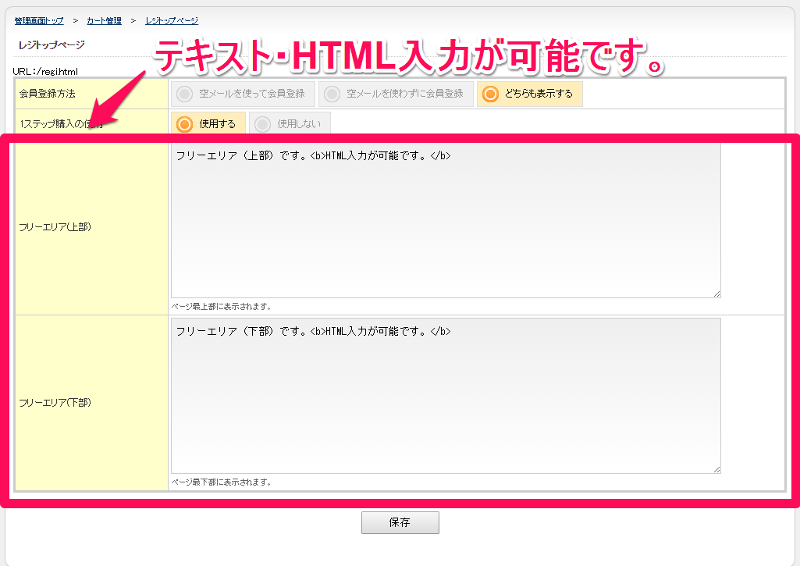
Task: Select the どちらも表示する radio button
Action: [x=529, y=94]
